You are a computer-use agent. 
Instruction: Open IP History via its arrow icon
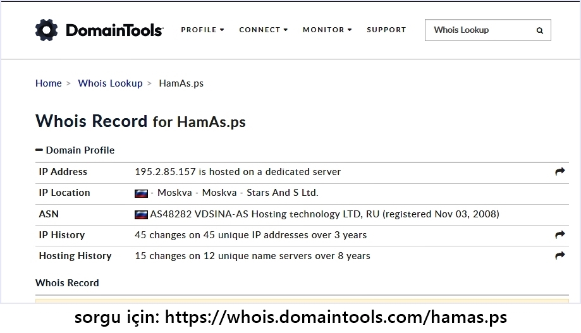[x=560, y=235]
